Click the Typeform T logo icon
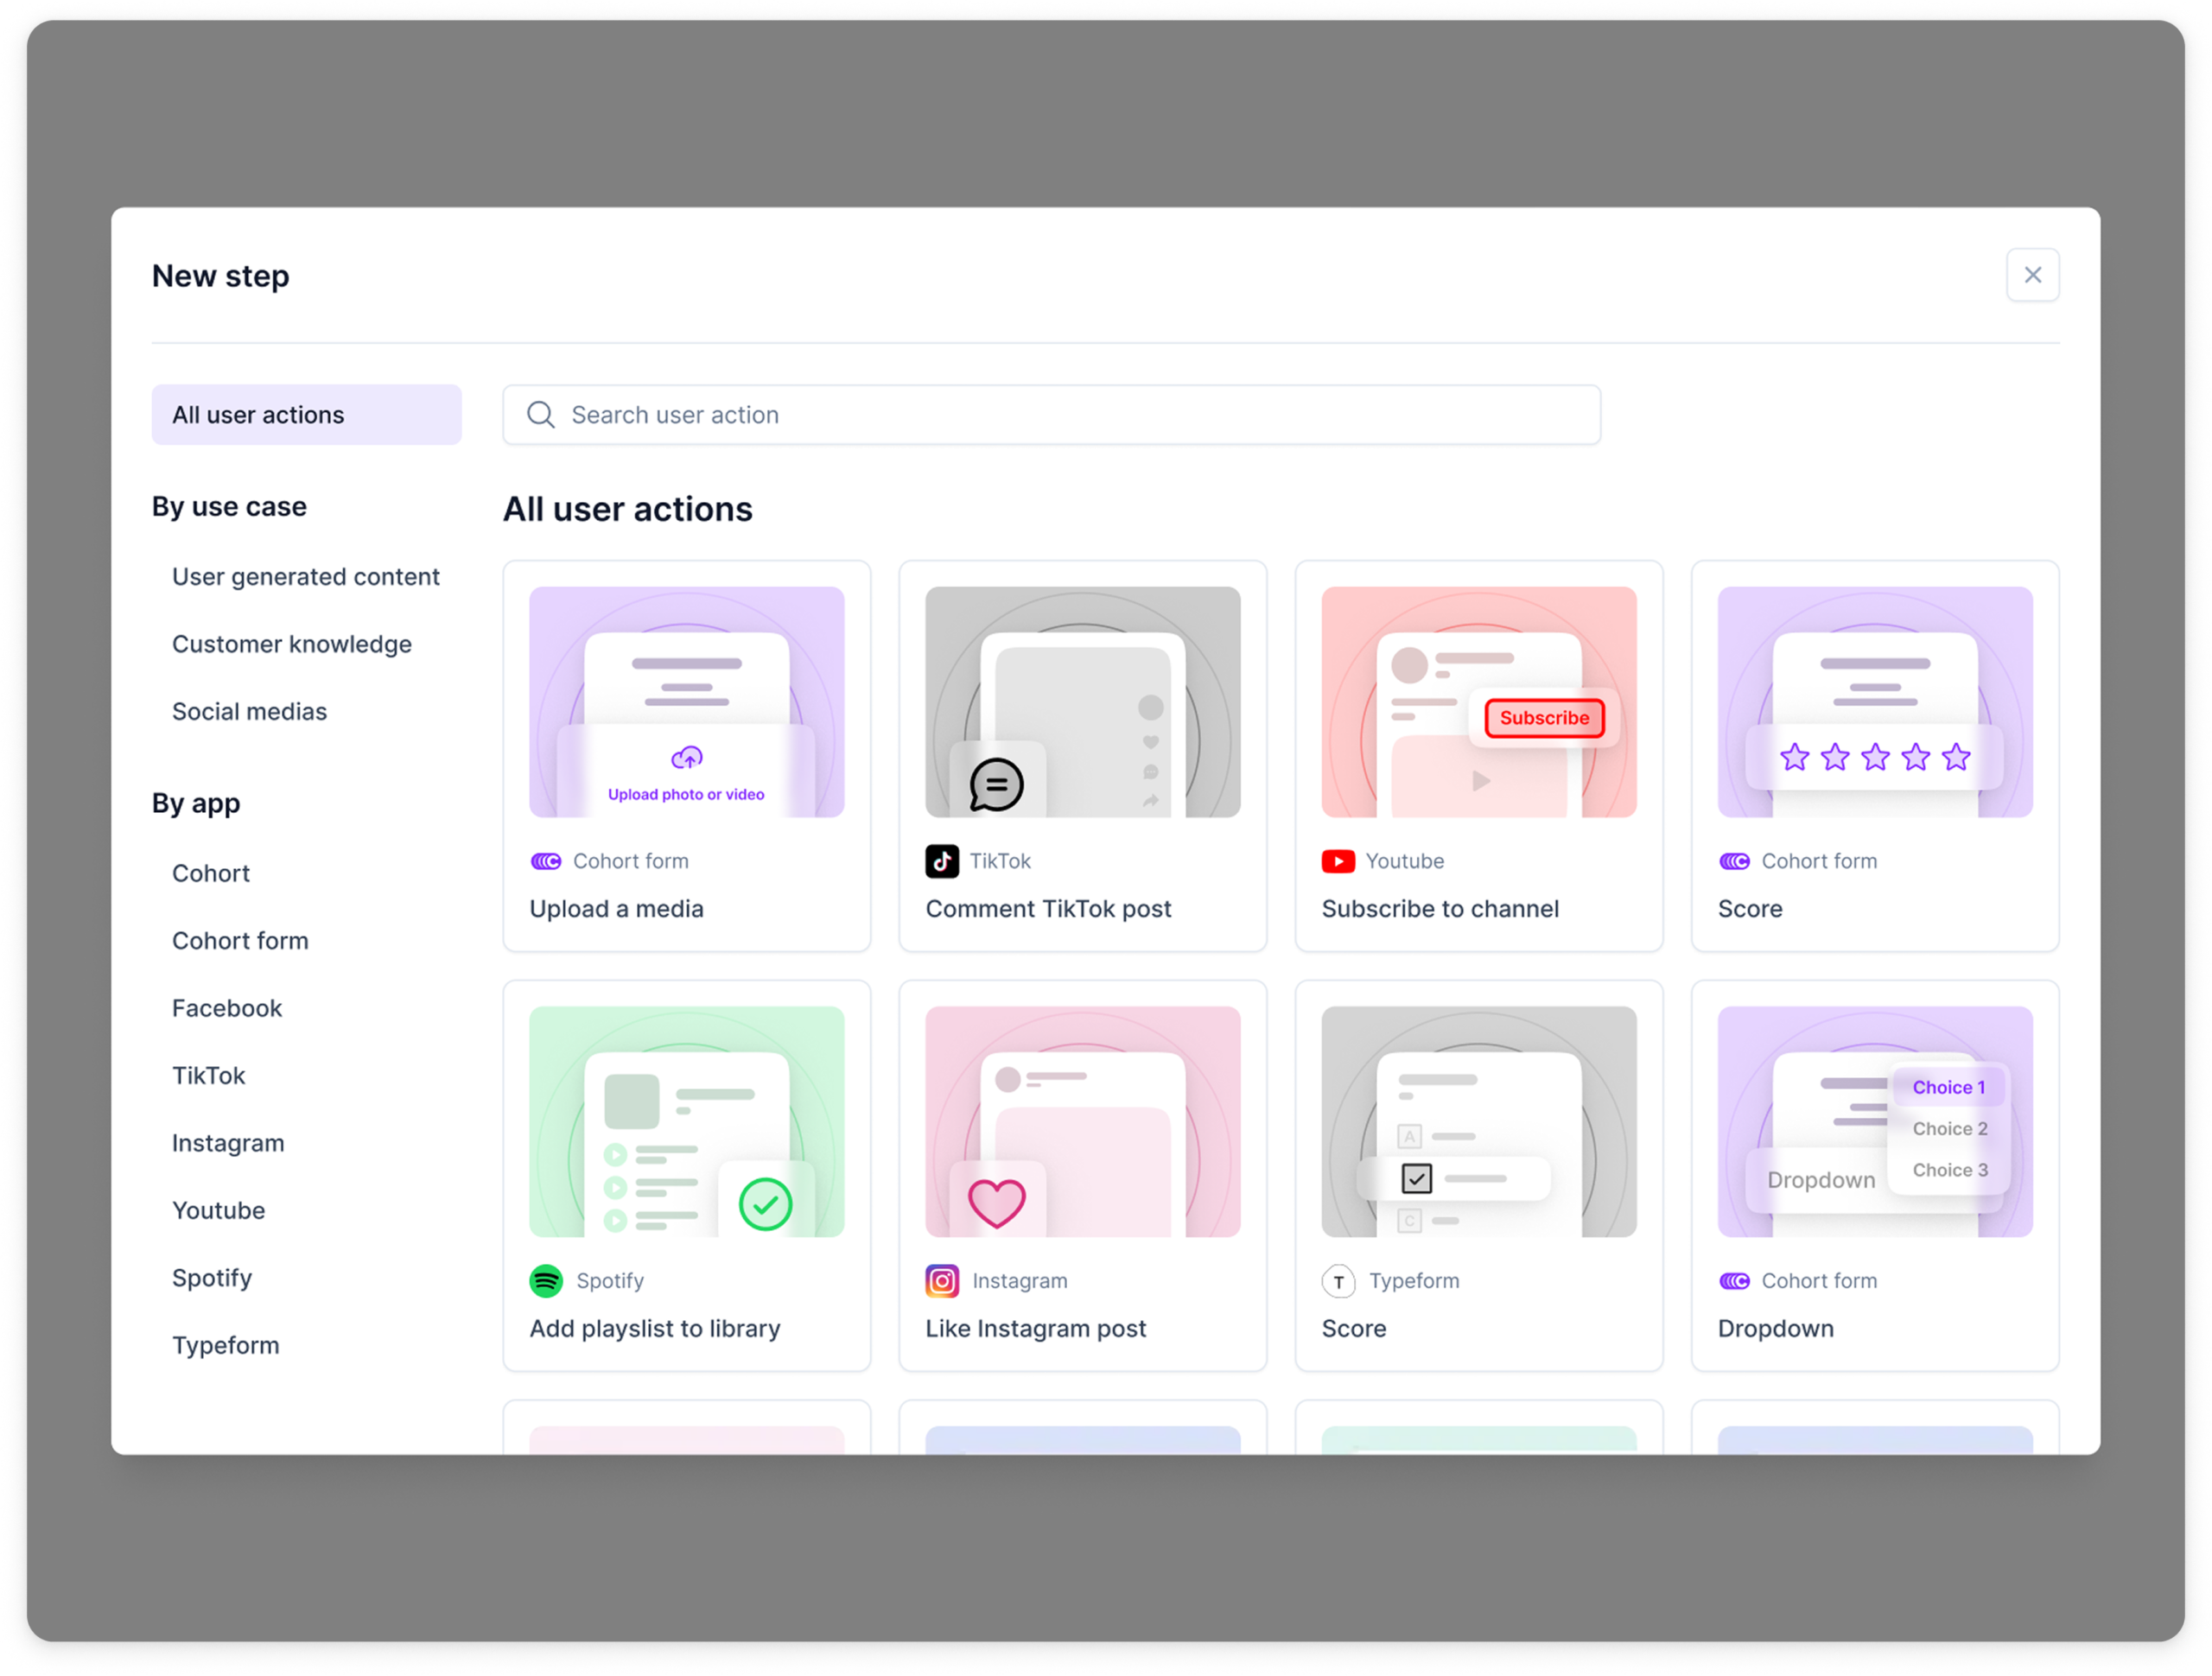This screenshot has height=1676, width=2212. pyautogui.click(x=1338, y=1281)
